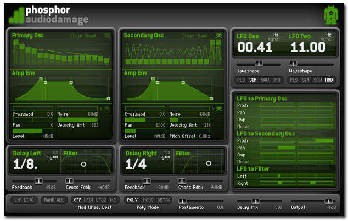Select PLS waveshape for LFO One
The image size is (348, 221).
(x=241, y=80)
